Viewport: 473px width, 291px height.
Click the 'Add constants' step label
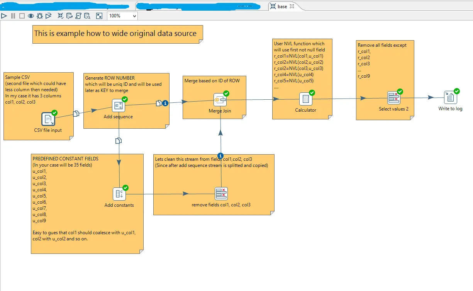(x=119, y=205)
